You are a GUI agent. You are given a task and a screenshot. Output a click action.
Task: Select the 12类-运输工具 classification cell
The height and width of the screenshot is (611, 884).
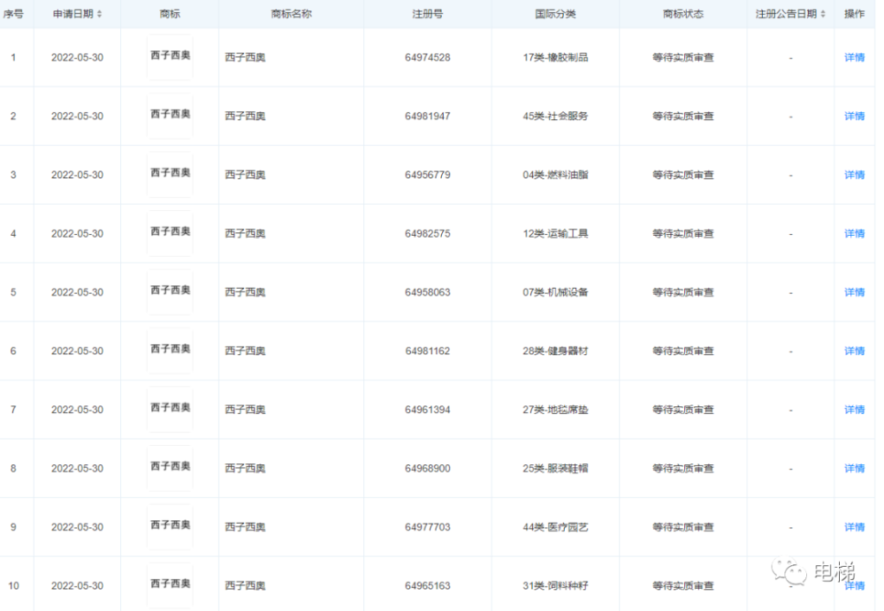(555, 234)
